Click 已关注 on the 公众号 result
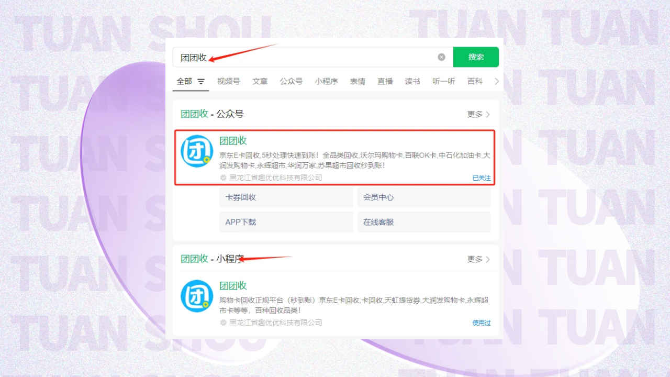The width and height of the screenshot is (670, 377). [x=482, y=178]
